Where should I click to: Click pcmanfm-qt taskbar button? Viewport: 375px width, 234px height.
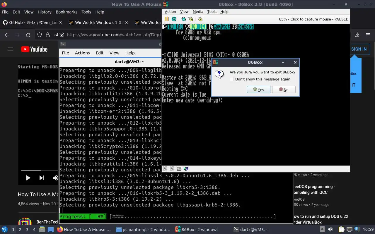pyautogui.click(x=143, y=230)
